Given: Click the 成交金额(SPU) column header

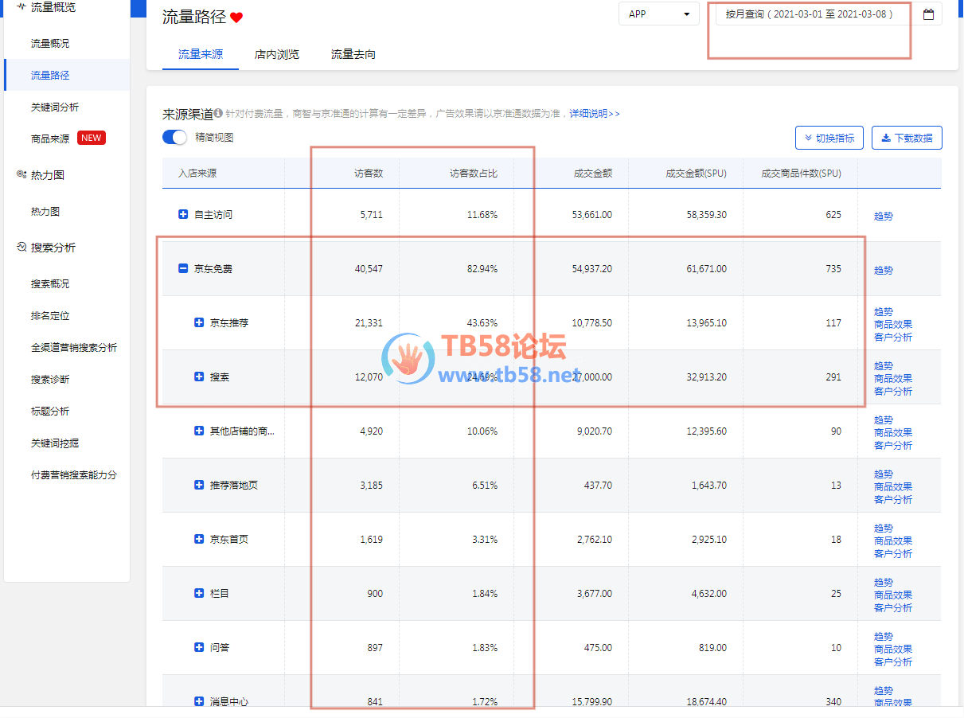Looking at the screenshot, I should (x=696, y=173).
